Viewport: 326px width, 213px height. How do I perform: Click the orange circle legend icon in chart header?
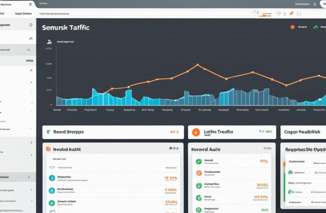pyautogui.click(x=293, y=27)
